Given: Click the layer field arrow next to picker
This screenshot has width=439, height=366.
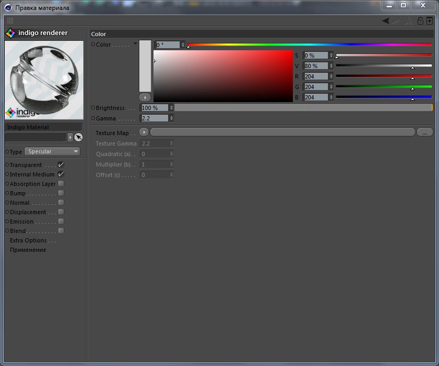Looking at the screenshot, I should (x=70, y=137).
